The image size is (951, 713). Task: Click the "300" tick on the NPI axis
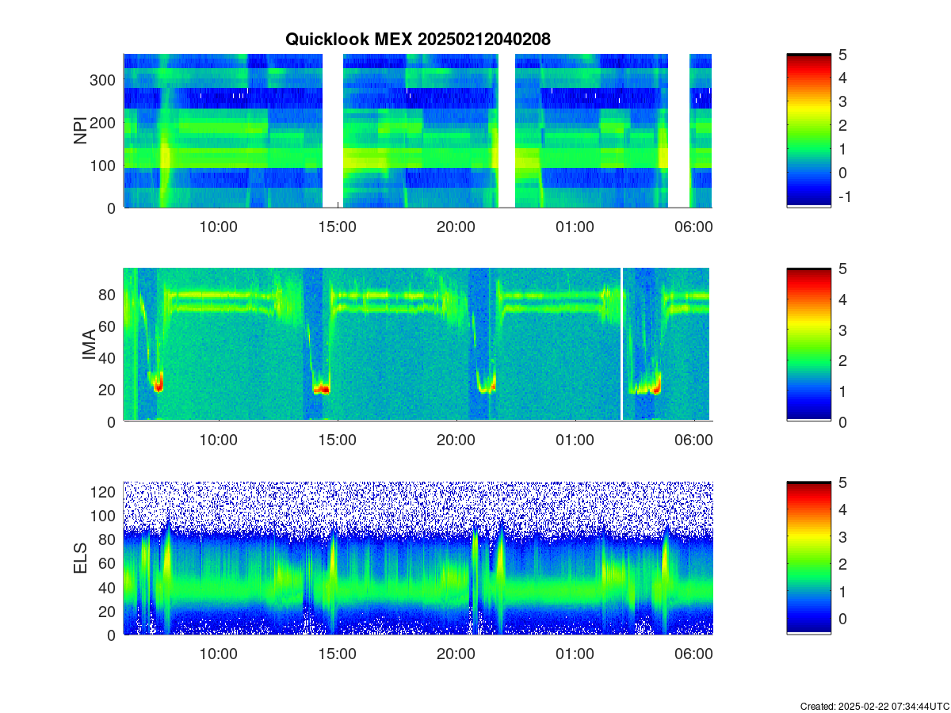click(x=104, y=79)
